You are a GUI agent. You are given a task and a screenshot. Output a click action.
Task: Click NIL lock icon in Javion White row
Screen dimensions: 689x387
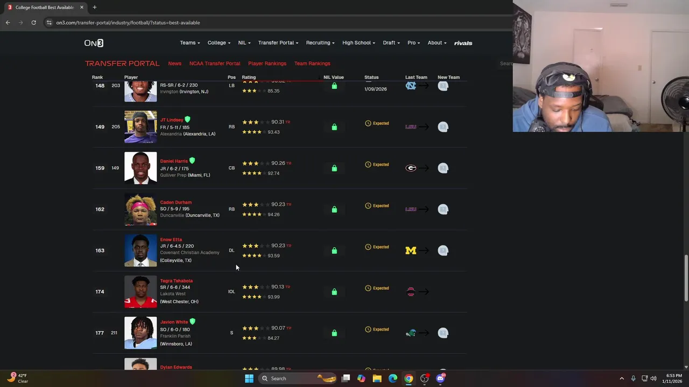(x=334, y=333)
